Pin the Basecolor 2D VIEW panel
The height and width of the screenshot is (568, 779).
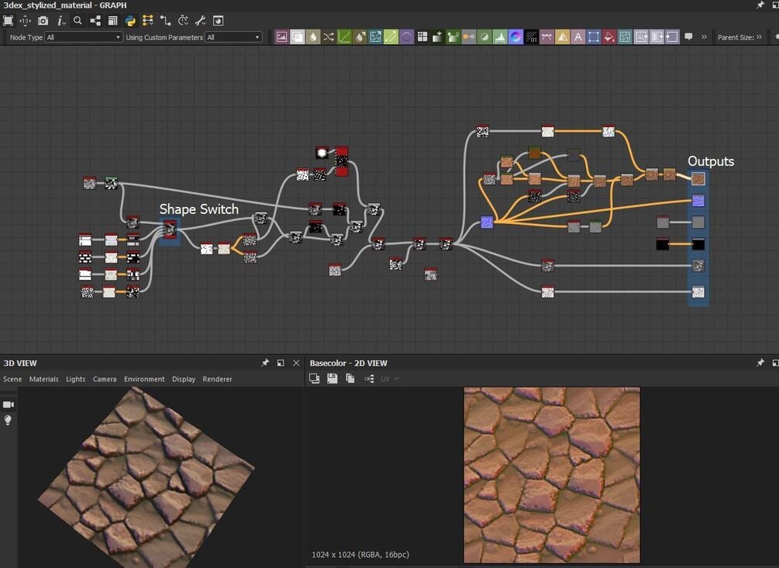coord(760,363)
